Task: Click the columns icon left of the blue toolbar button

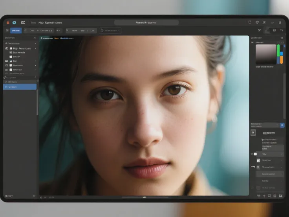Action: click(x=7, y=30)
